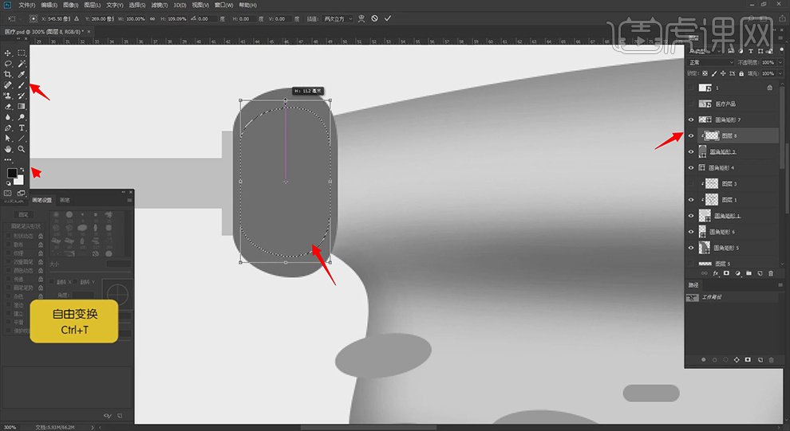Viewport: 790px width, 431px height.
Task: Select the Line tool
Action: coord(22,139)
